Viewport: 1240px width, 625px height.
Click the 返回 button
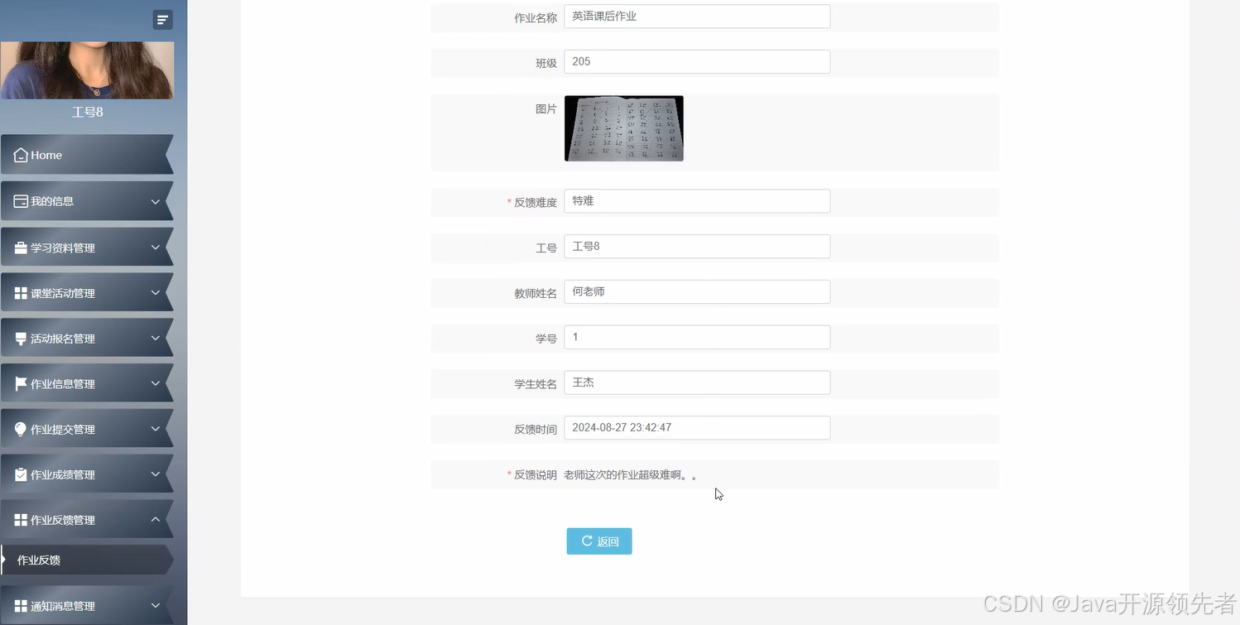pos(598,541)
